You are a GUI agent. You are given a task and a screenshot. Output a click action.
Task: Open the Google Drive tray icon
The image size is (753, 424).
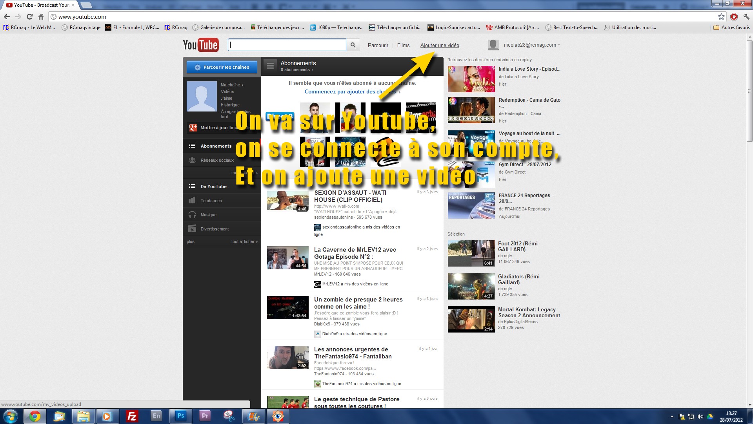click(x=710, y=417)
